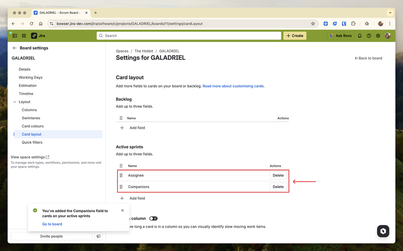
Task: Click the Bitwarden shield extension icon
Action: pyautogui.click(x=344, y=24)
